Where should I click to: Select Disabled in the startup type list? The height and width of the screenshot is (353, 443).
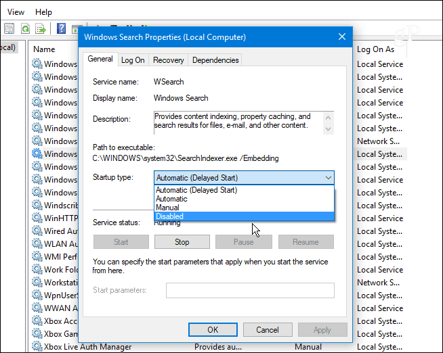[244, 216]
